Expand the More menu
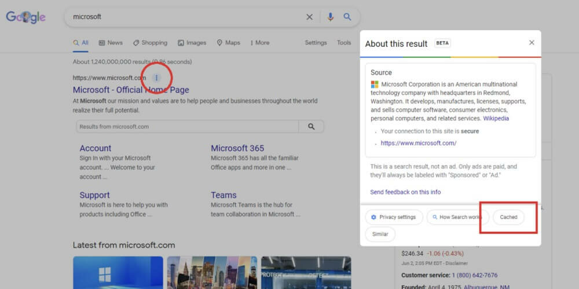Image resolution: width=579 pixels, height=289 pixels. pos(259,43)
